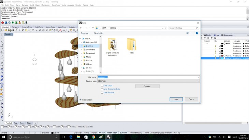
Task: Tick the Save Textures checkbox
Action: pyautogui.click(x=102, y=92)
